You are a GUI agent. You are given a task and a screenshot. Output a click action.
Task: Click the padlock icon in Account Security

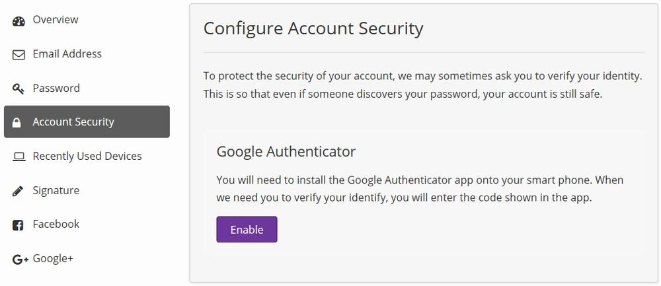(17, 123)
